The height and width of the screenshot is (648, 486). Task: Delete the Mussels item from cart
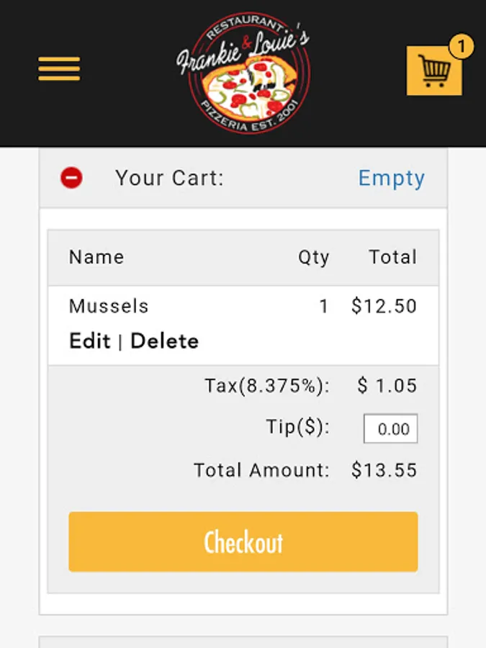click(x=164, y=341)
